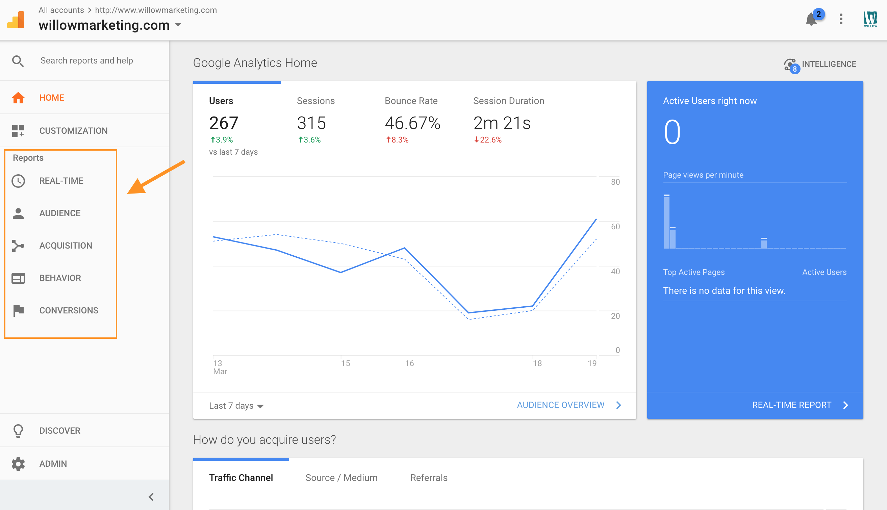Click the Discover lightbulb icon
Image resolution: width=887 pixels, height=510 pixels.
tap(18, 431)
